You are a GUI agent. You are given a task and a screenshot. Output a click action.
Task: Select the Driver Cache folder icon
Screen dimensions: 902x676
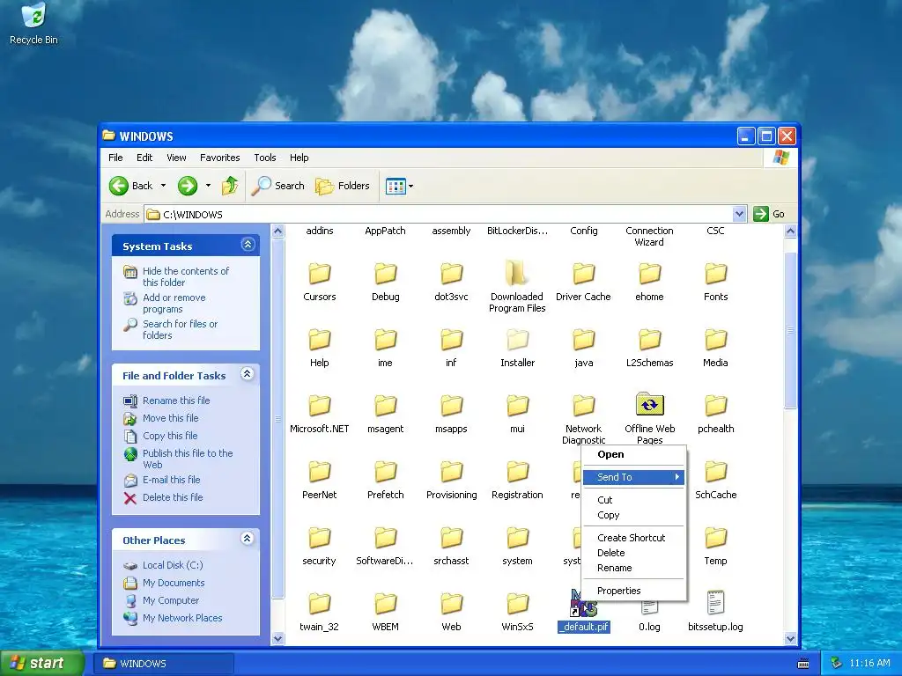(583, 275)
